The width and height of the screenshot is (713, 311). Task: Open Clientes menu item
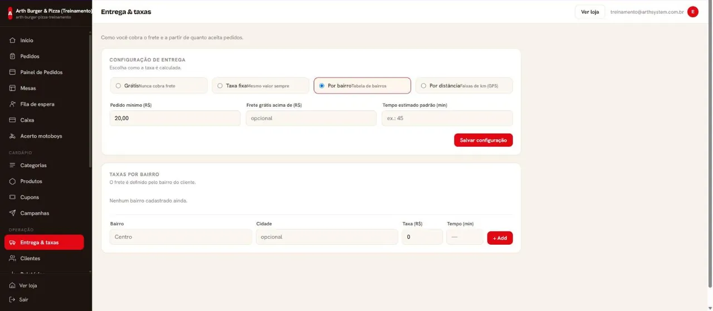click(44, 258)
